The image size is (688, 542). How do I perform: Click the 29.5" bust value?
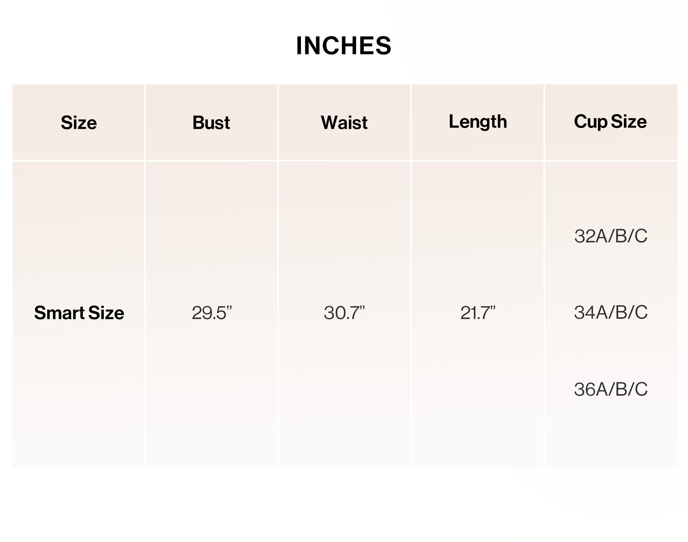pyautogui.click(x=212, y=312)
